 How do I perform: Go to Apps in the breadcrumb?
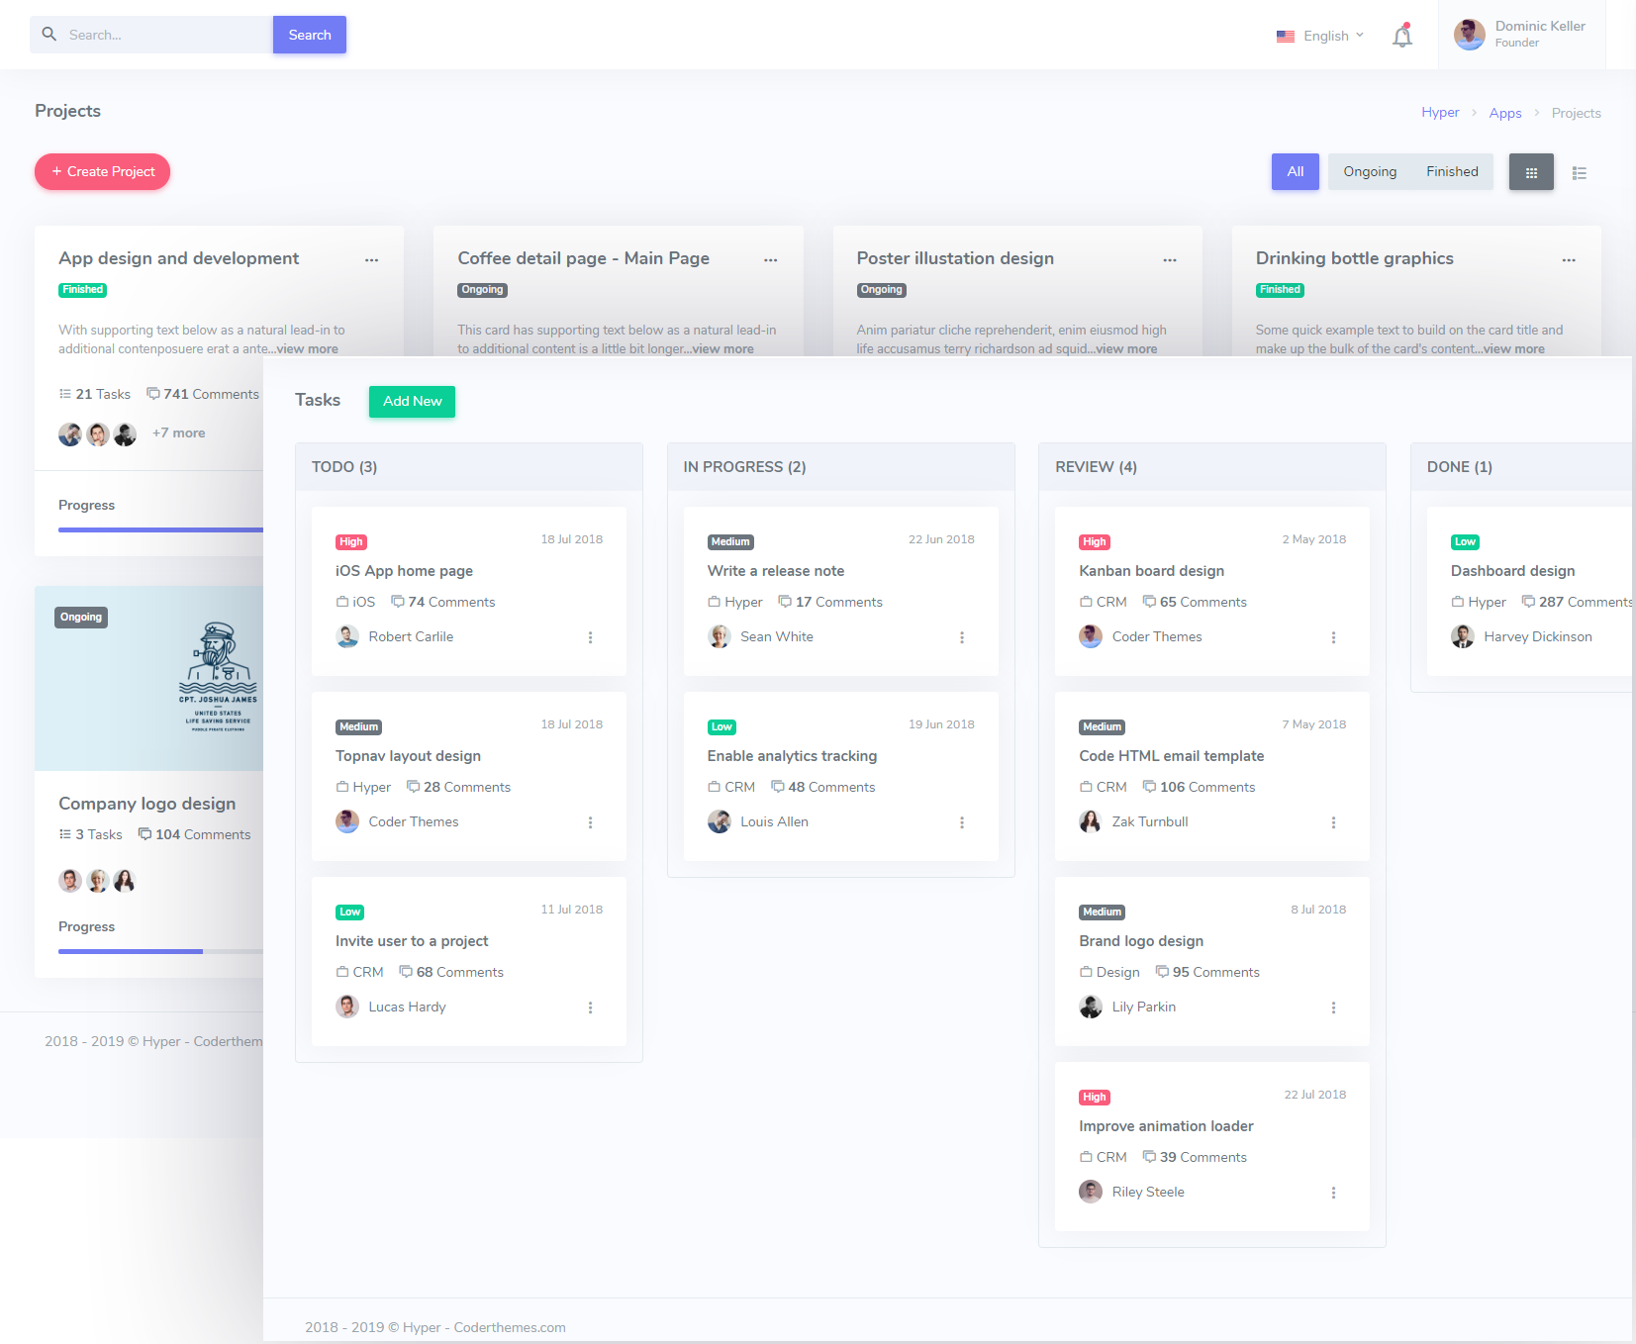tap(1505, 113)
